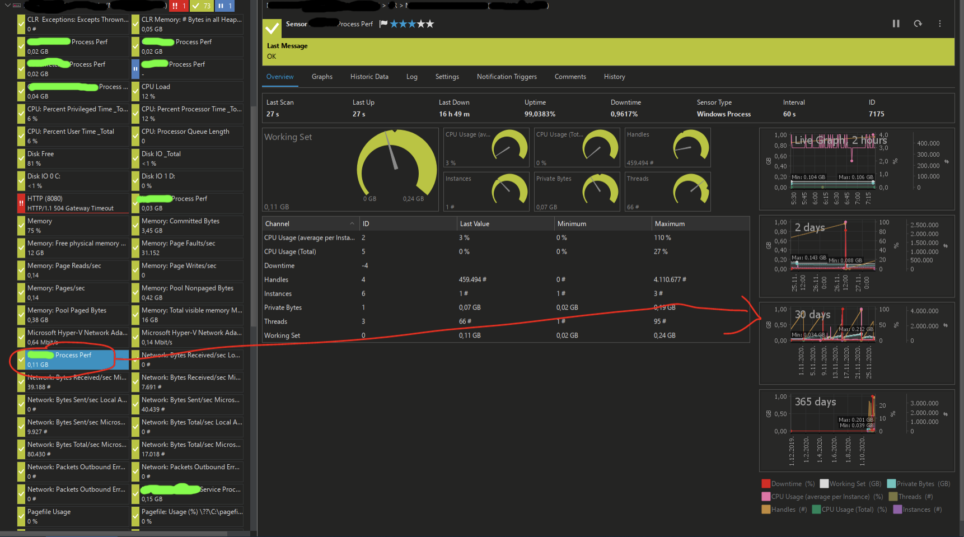Switch to Notification Triggers tab
964x537 pixels.
(507, 77)
